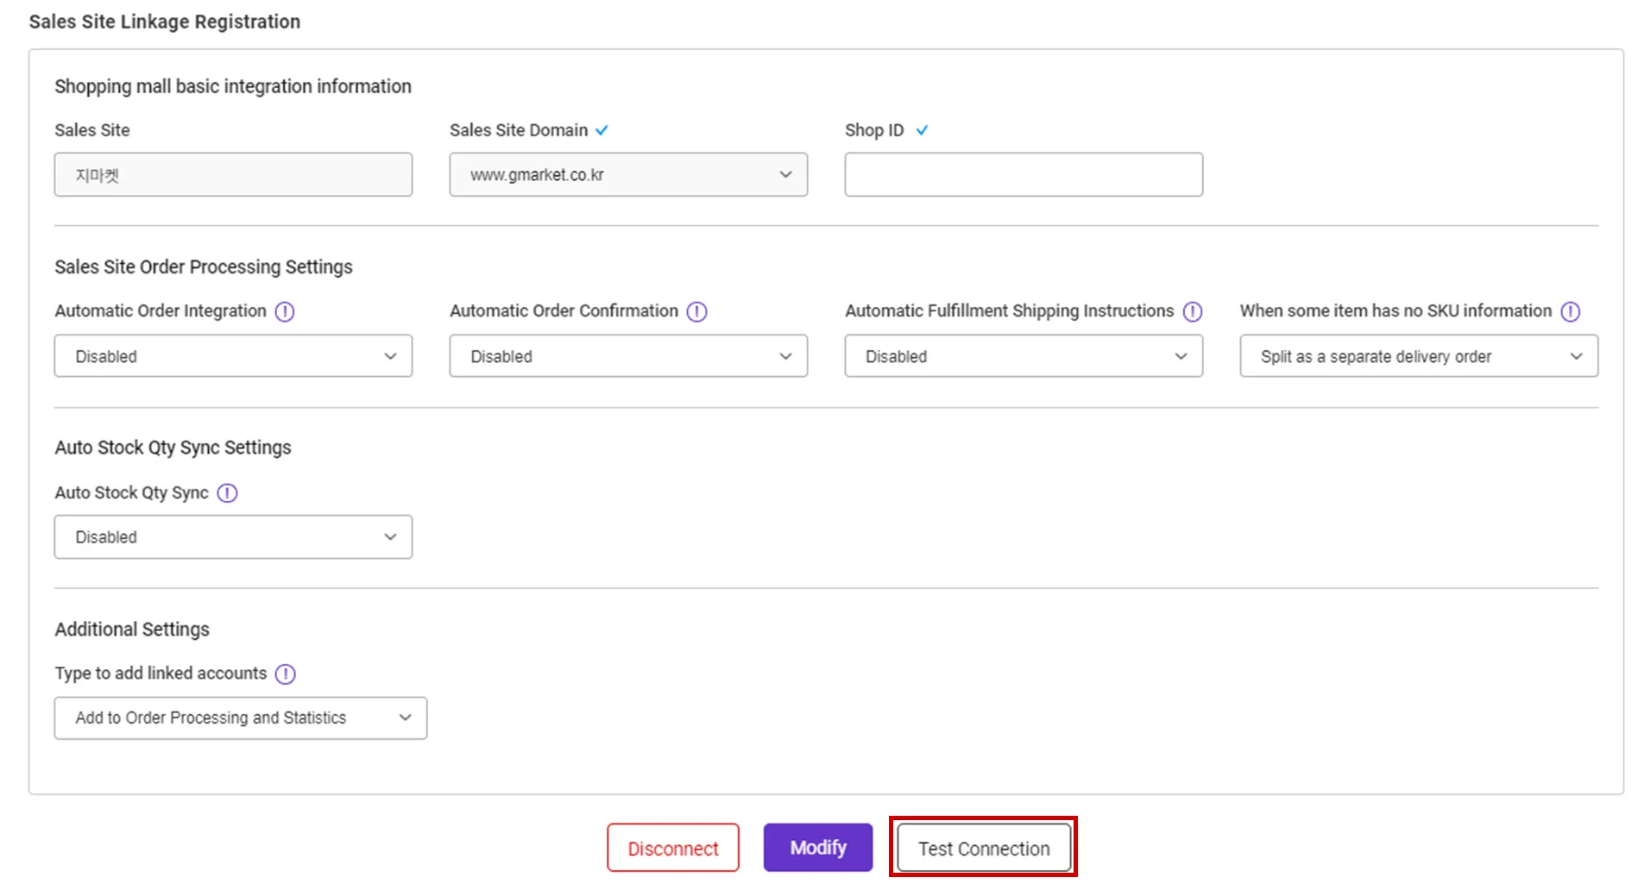Screen dimensions: 1638x896
Task: Click checkmark icon beside Sales Site Domain
Action: click(x=602, y=130)
